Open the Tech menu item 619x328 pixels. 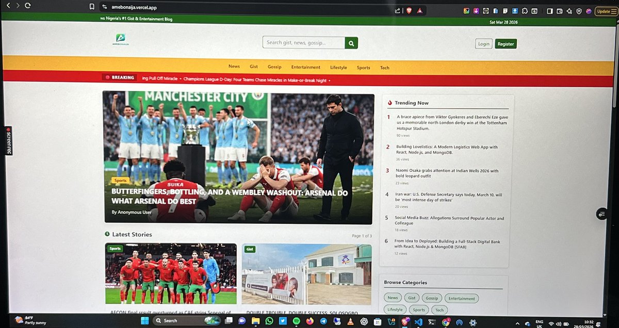pyautogui.click(x=385, y=68)
